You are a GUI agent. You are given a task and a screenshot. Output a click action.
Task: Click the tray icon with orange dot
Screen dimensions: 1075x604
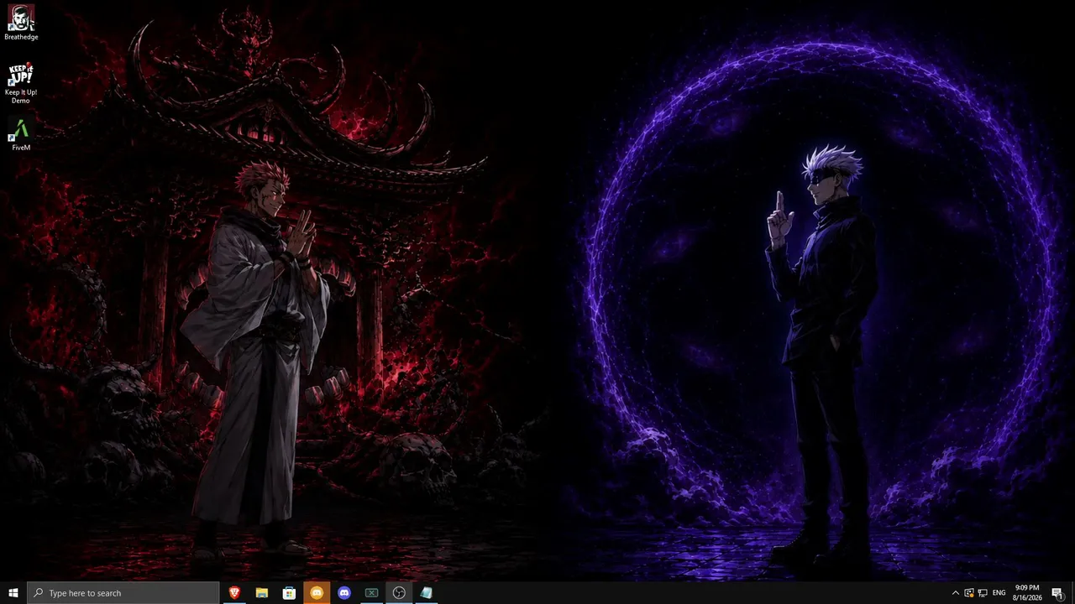[x=969, y=593]
